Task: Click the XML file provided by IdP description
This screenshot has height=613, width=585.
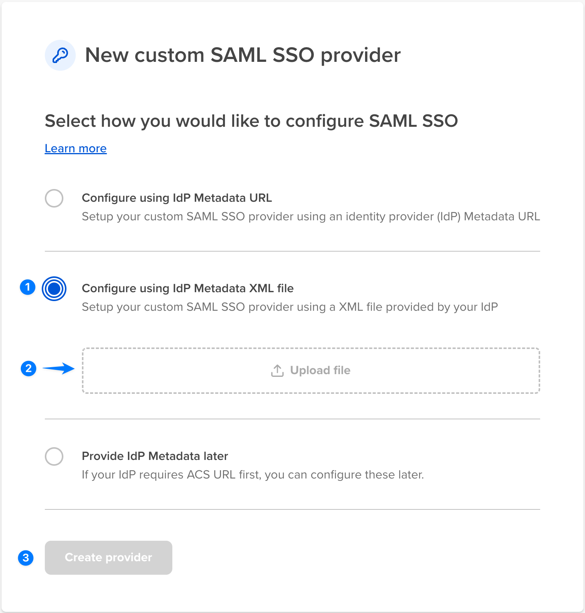Action: click(289, 307)
